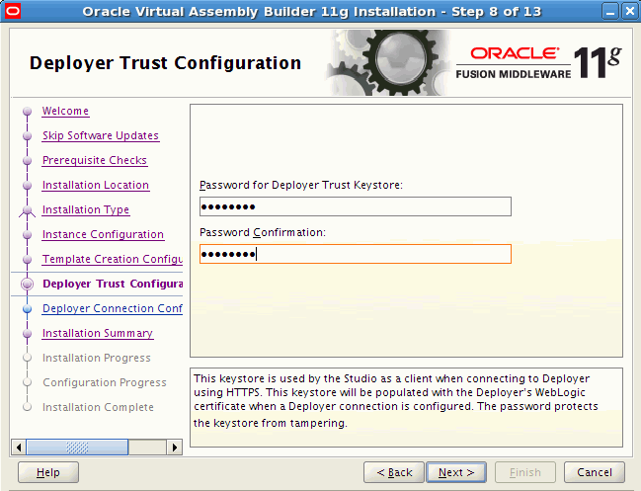Focus the Deployer Trust Keystore password field
Screen dimensions: 641x491
tap(356, 206)
